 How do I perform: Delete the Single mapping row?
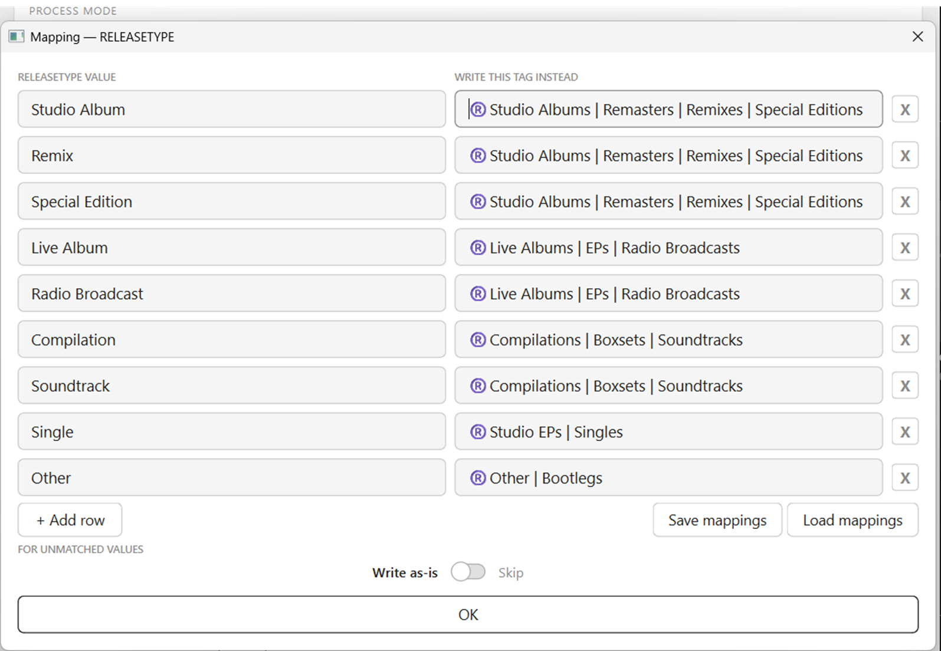[x=904, y=432]
